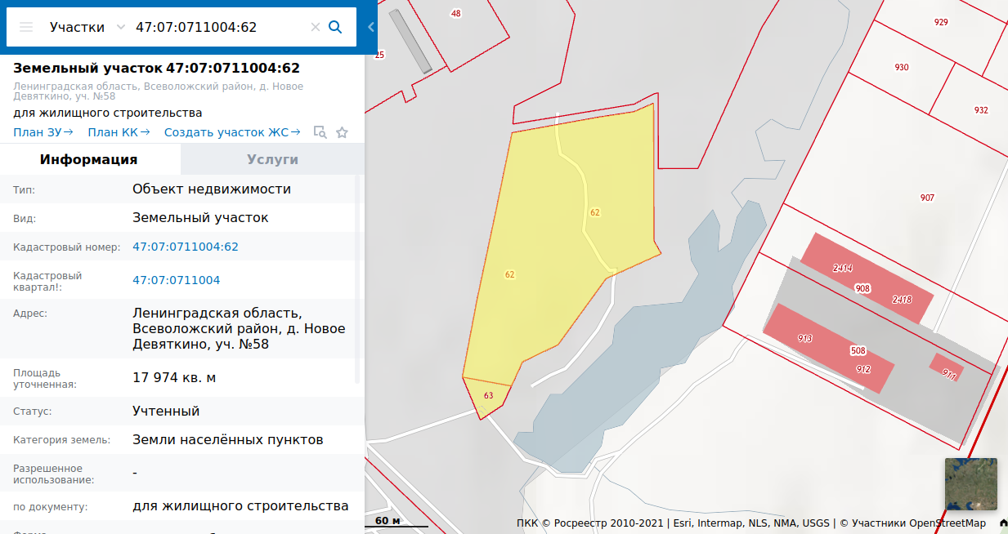Click the panel heading Земельный участок 47:07:0711004:62

(x=156, y=68)
